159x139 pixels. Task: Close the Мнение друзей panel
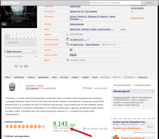tap(153, 91)
